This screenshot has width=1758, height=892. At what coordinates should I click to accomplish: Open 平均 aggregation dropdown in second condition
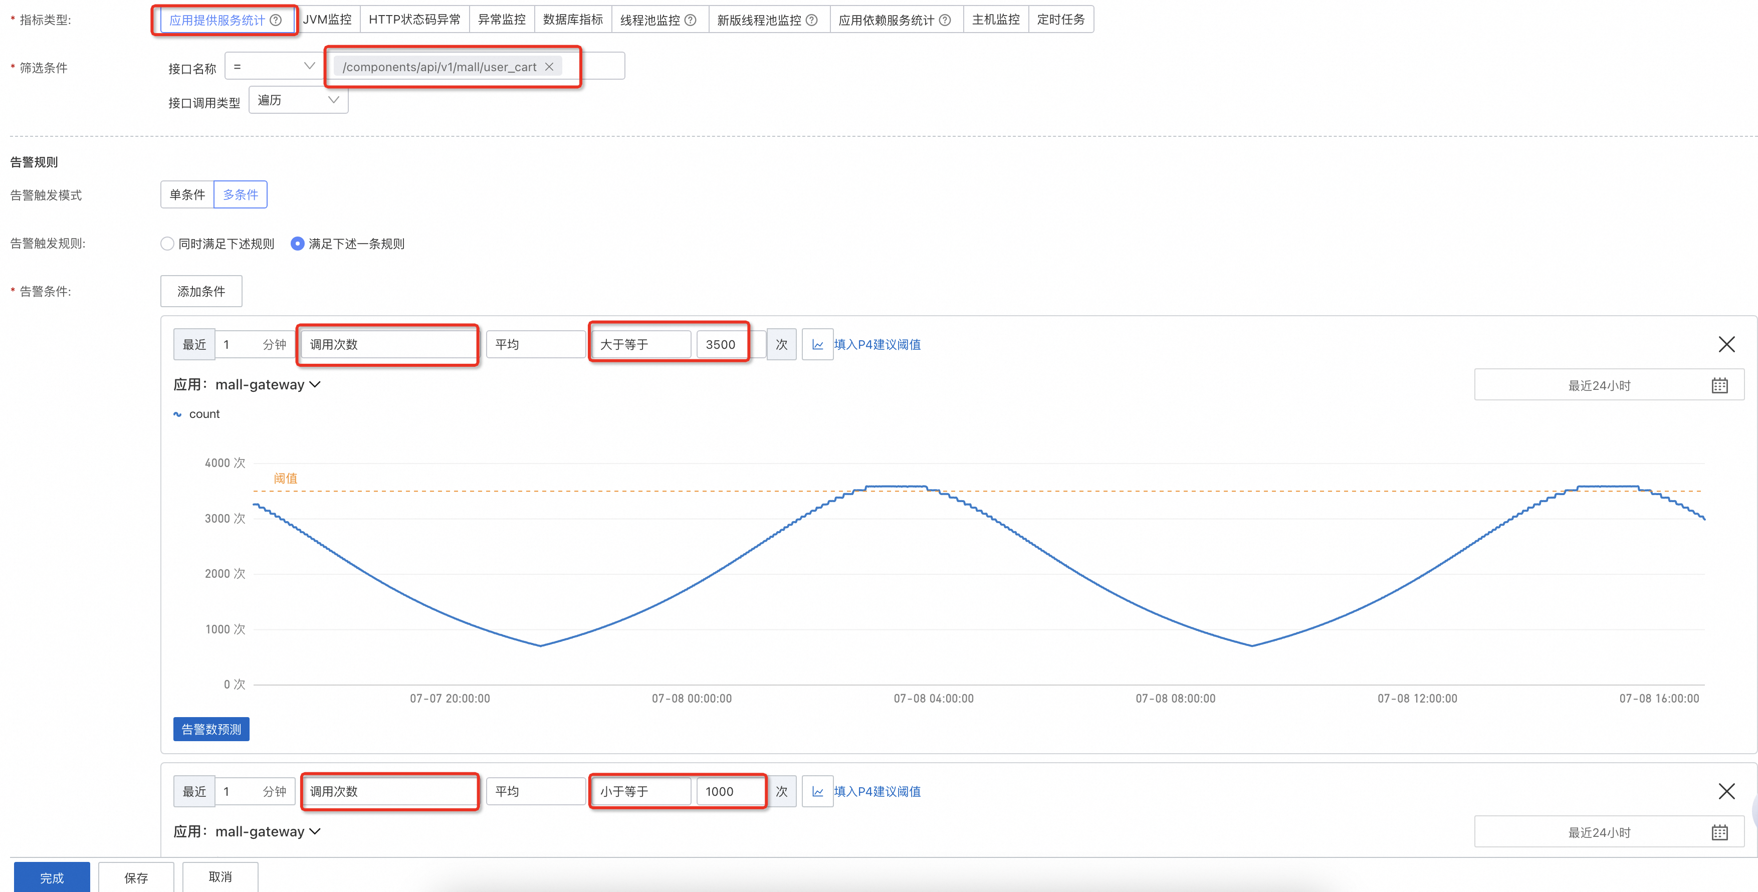[x=536, y=792]
